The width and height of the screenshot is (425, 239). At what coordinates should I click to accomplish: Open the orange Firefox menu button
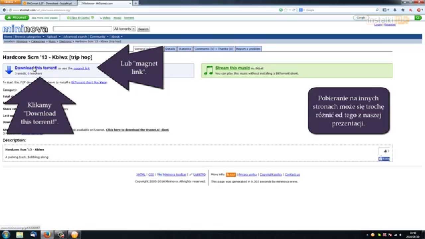click(10, 2)
